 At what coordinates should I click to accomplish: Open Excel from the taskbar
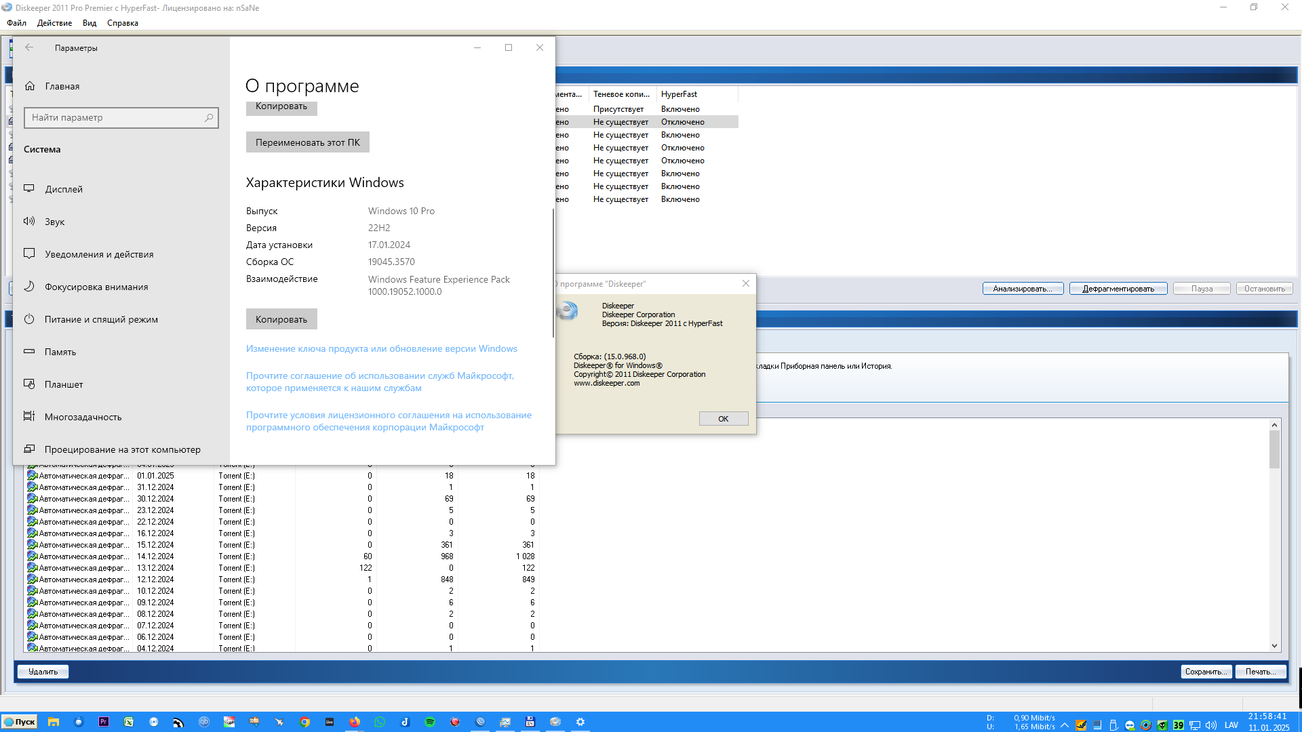click(x=129, y=722)
